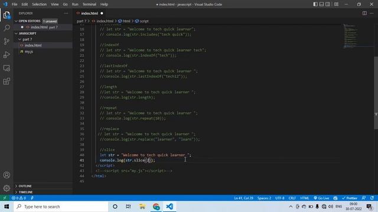The width and height of the screenshot is (378, 212).
Task: Open Windows notification center icon
Action: (369, 207)
